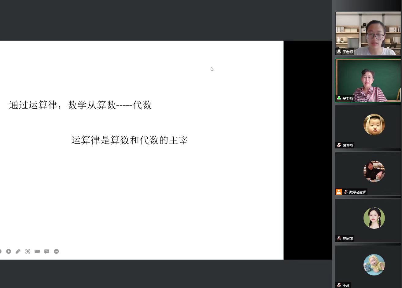
Task: Click the name label 屈老师
Action: click(348, 145)
